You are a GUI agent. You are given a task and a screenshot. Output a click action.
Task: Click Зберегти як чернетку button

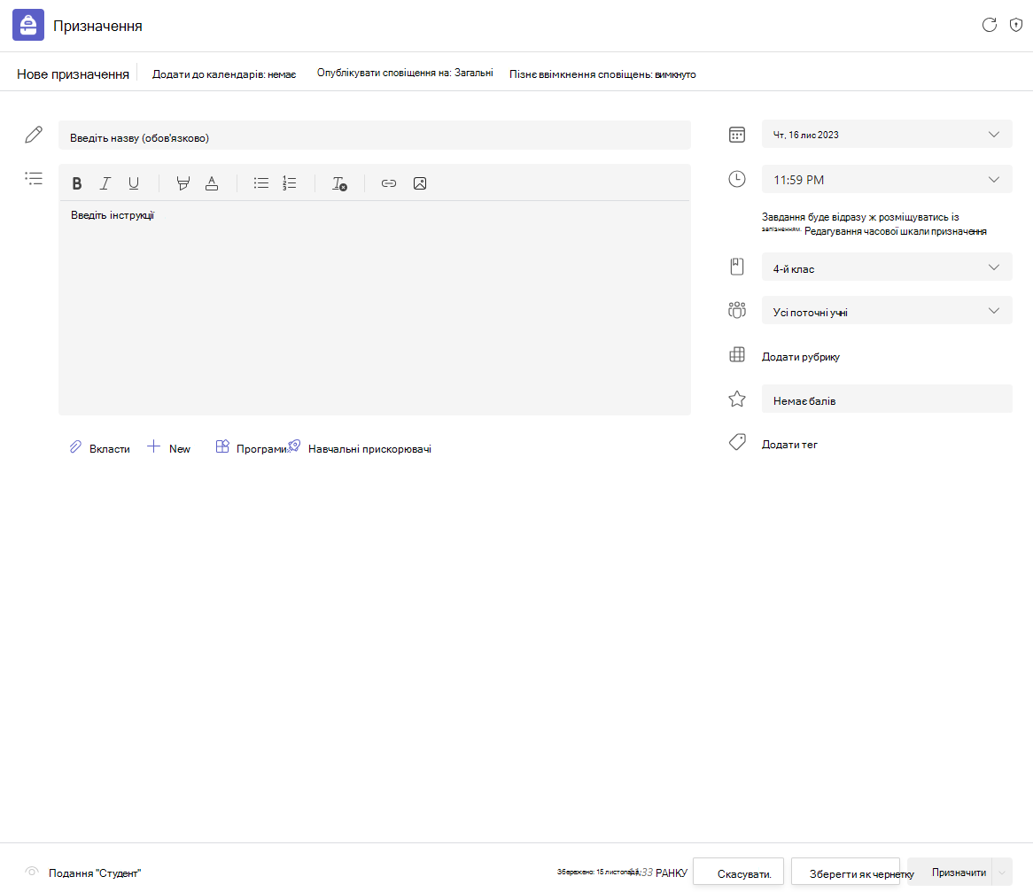coord(845,873)
